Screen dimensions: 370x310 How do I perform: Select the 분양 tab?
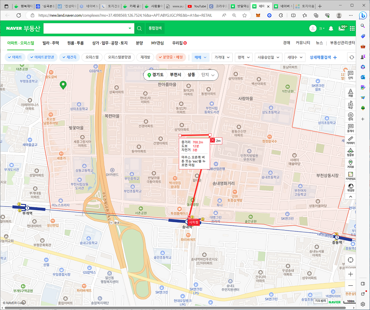point(139,43)
